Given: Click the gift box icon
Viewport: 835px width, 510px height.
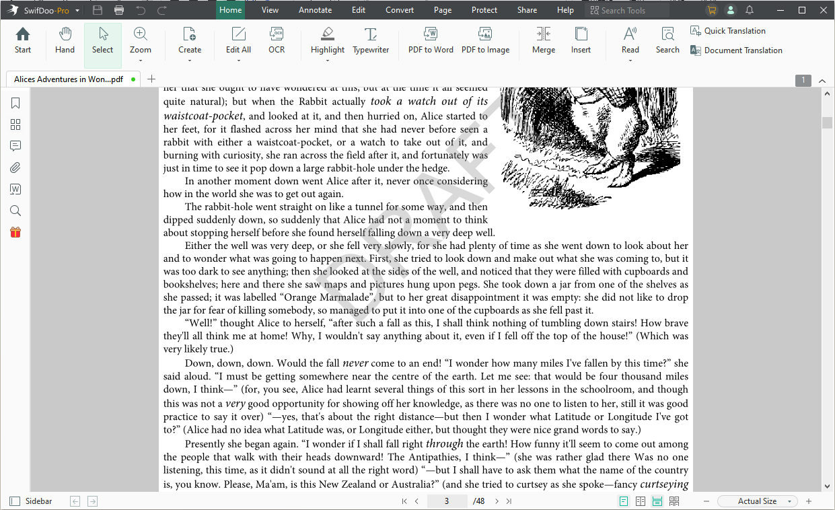Looking at the screenshot, I should point(15,232).
